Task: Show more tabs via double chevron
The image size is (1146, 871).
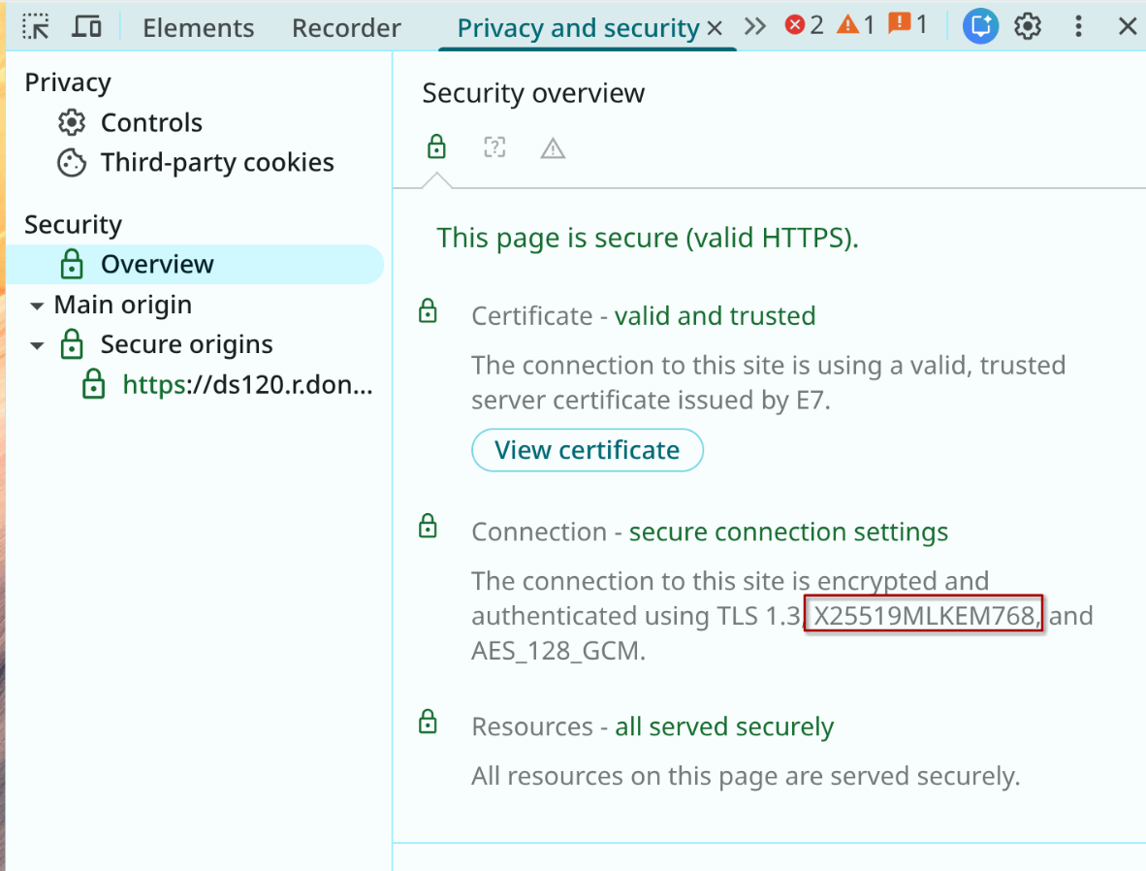Action: pos(755,26)
